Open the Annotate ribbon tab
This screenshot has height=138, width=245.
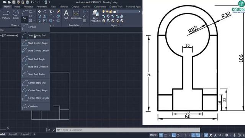pos(28,7)
